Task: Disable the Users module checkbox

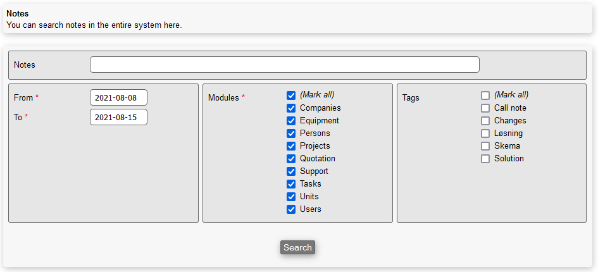Action: point(291,209)
